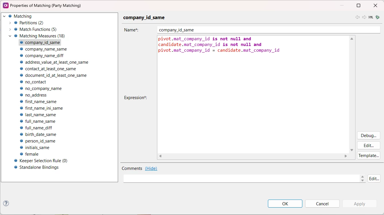
Task: Hide the Comments section link
Action: (151, 168)
